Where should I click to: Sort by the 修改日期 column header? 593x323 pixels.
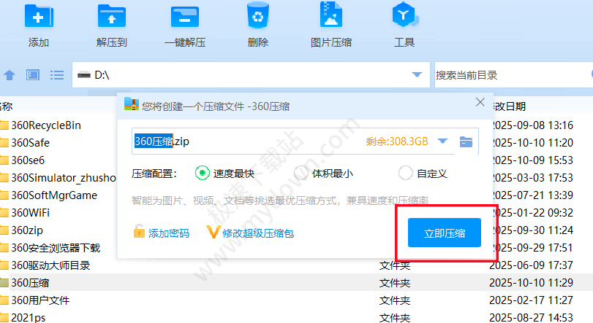point(510,106)
